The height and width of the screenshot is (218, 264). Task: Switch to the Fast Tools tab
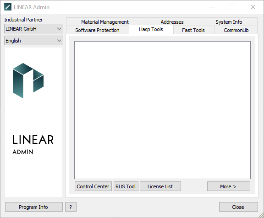point(193,30)
